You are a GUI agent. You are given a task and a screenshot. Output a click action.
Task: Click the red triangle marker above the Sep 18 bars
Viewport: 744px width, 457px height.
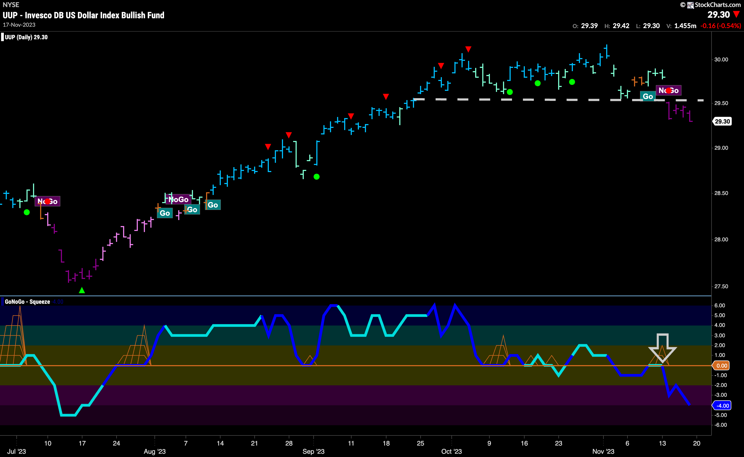coord(386,97)
